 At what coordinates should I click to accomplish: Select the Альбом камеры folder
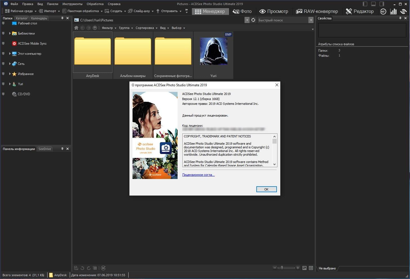(x=133, y=55)
